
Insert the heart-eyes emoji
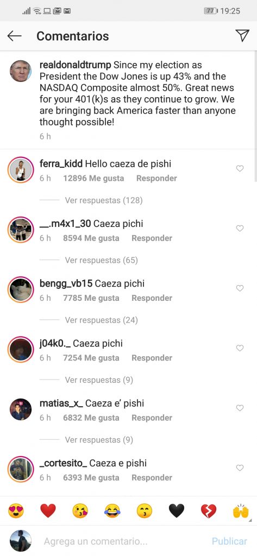tap(16, 511)
